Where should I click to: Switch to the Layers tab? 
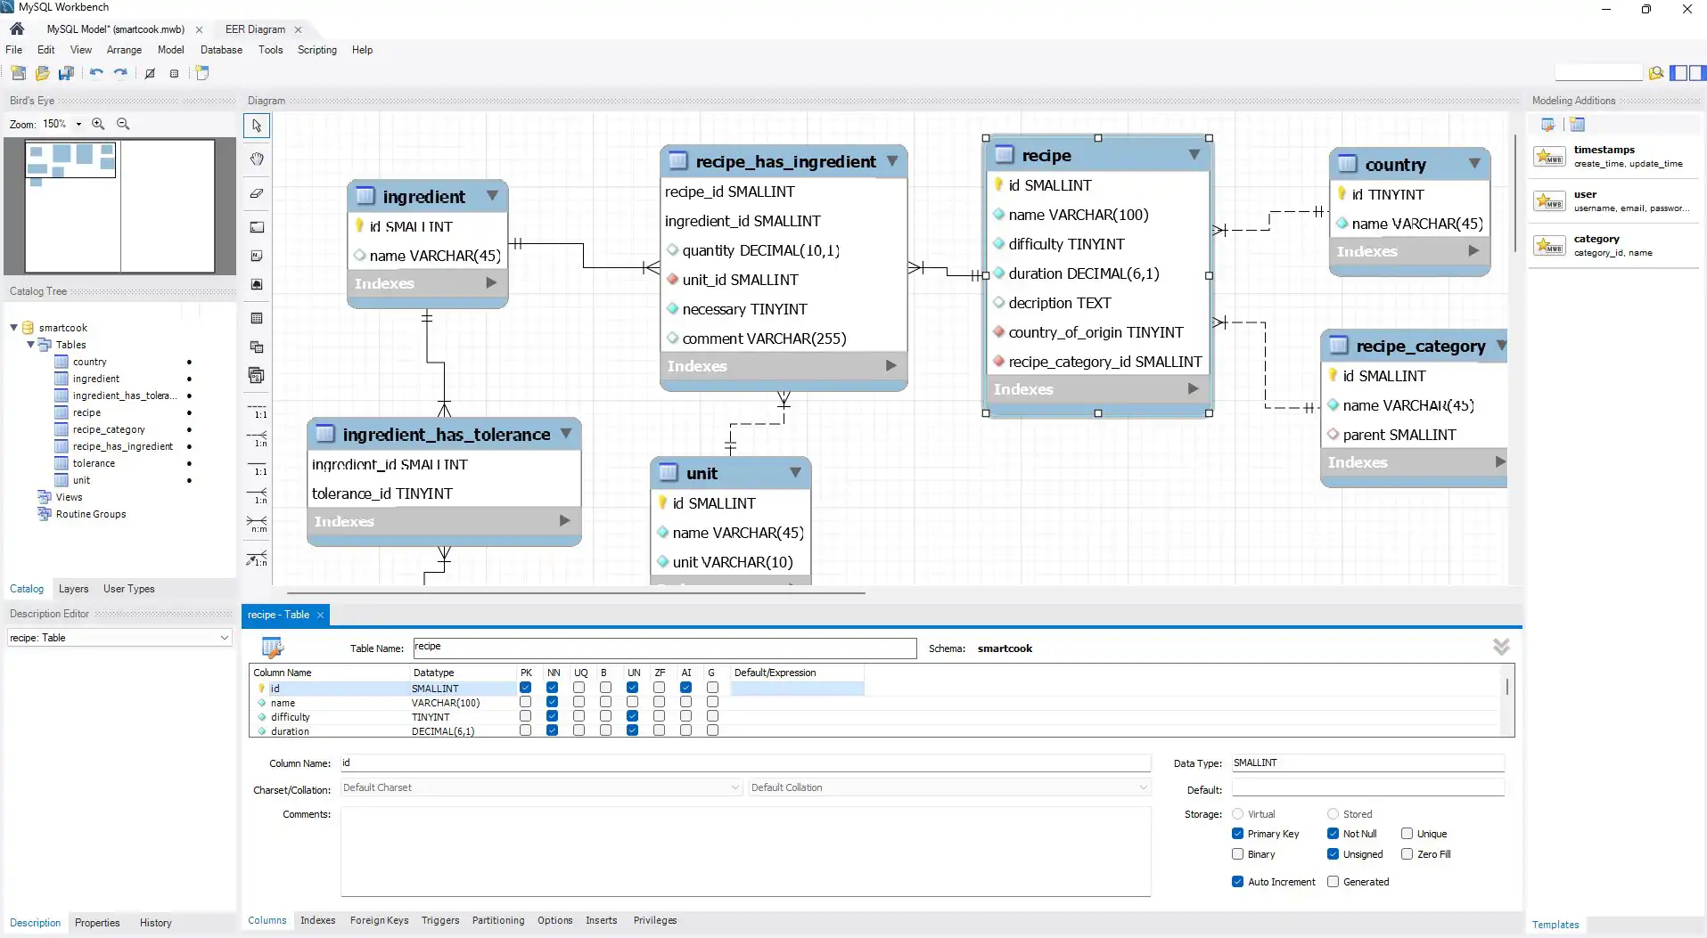click(x=73, y=589)
